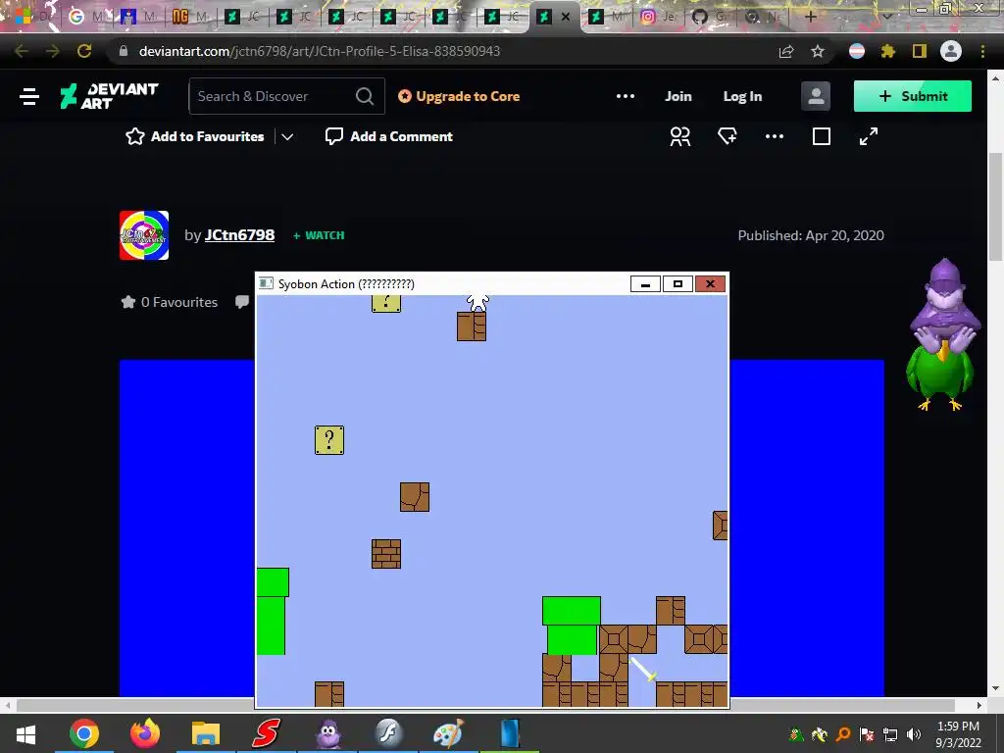Open File Explorer from taskbar
Screen dimensions: 1004x753
click(x=206, y=734)
